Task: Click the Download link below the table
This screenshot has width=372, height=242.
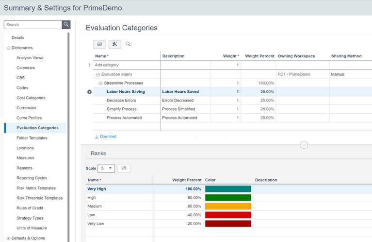Action: [x=108, y=137]
